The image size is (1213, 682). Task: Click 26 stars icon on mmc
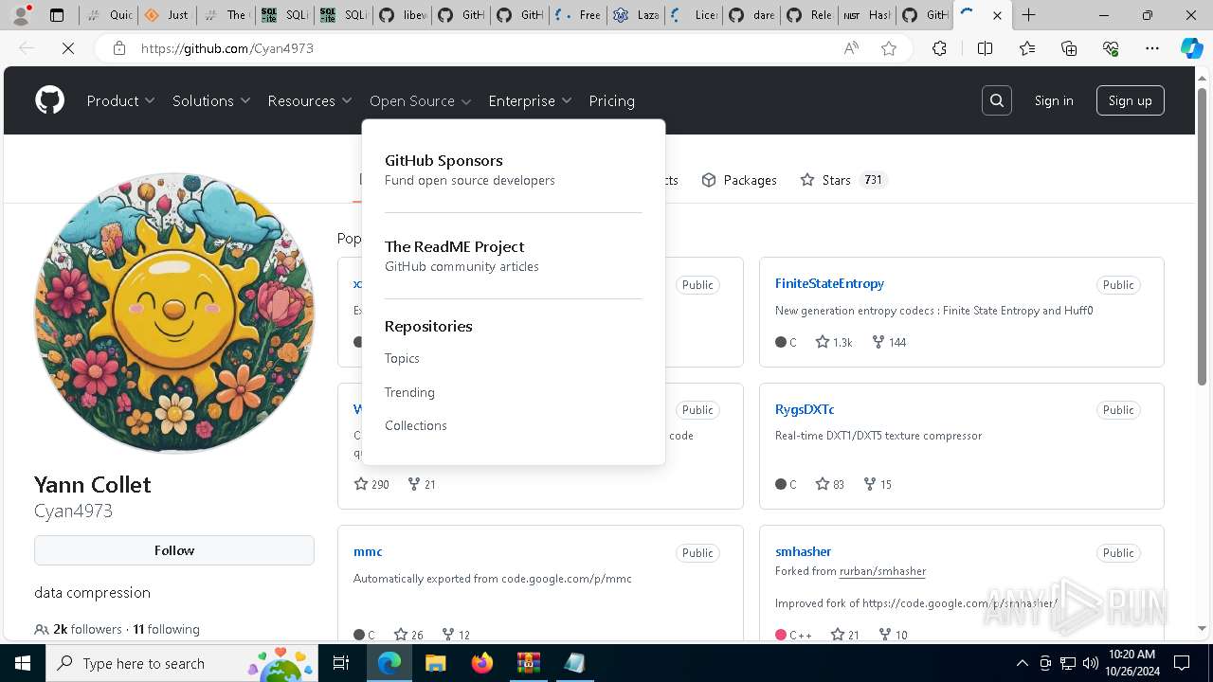tap(401, 635)
